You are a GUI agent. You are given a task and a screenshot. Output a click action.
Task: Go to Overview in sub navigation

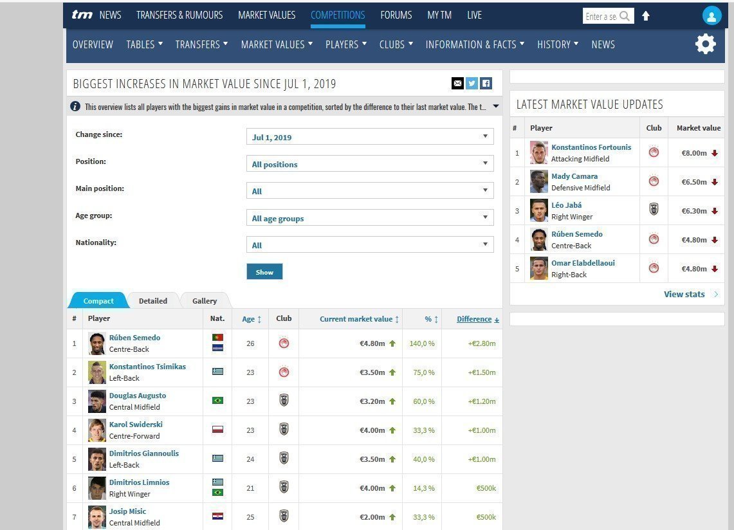pos(93,44)
